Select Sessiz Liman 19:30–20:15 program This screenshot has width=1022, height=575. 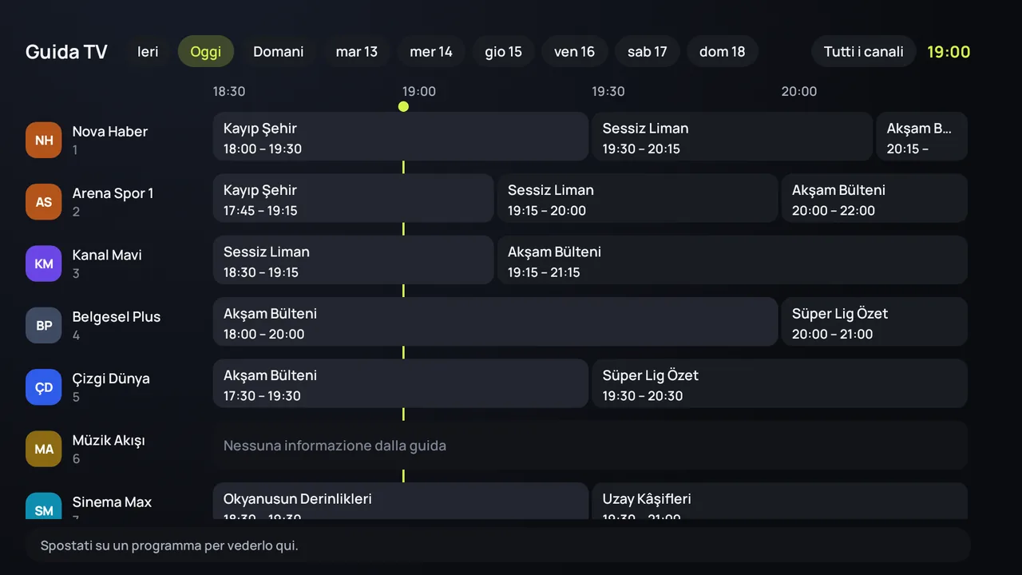[x=732, y=137]
